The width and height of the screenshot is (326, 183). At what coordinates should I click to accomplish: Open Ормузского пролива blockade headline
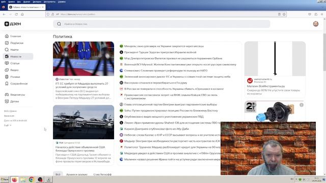point(80,149)
